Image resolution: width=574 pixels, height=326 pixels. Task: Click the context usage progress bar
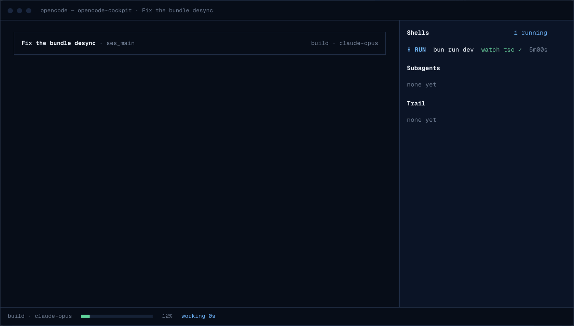pyautogui.click(x=117, y=316)
